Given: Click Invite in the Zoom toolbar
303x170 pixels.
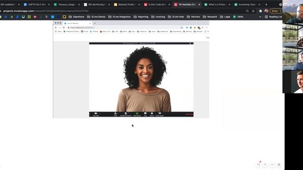Looking at the screenshot, I should tap(116, 114).
